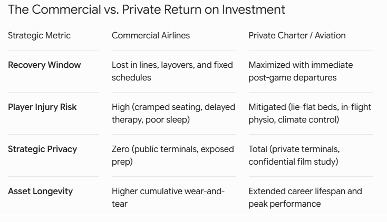Image resolution: width=387 pixels, height=222 pixels.
Task: Select the Private Charter / Aviation header
Action: click(x=297, y=35)
